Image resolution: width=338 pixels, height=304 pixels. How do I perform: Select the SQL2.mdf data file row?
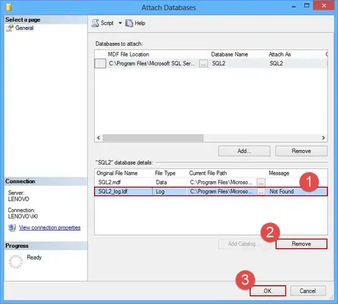click(211, 182)
